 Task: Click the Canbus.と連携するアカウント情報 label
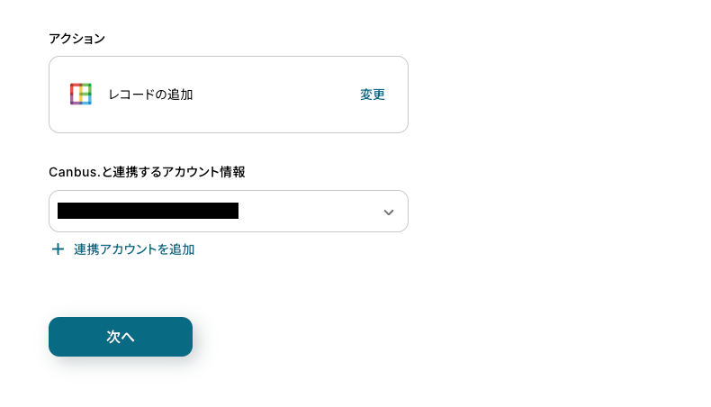click(x=147, y=171)
